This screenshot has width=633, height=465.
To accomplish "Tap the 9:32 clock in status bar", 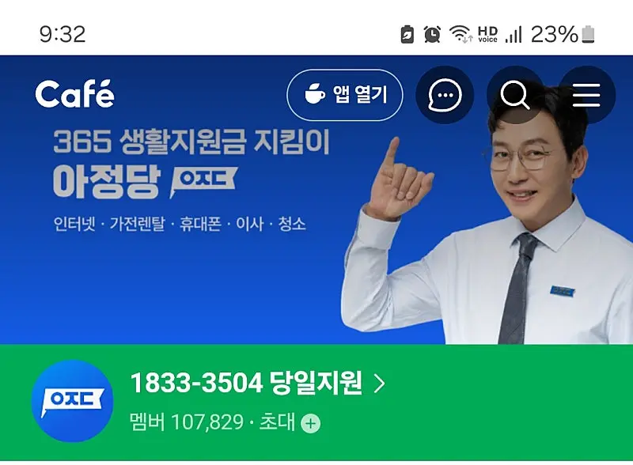I will (63, 34).
